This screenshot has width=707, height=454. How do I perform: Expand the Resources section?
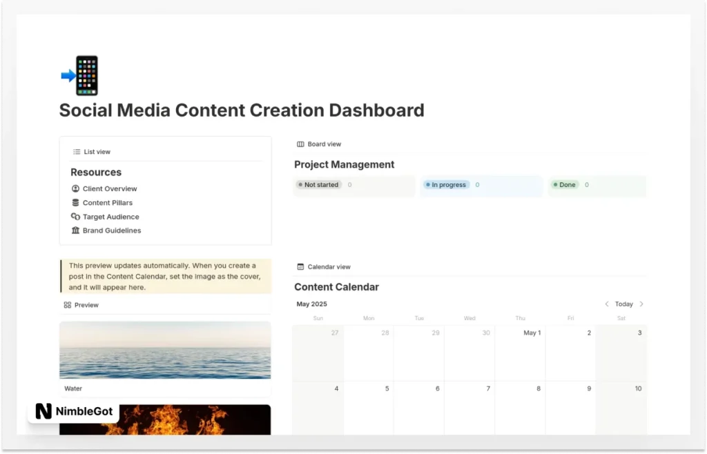tap(95, 172)
